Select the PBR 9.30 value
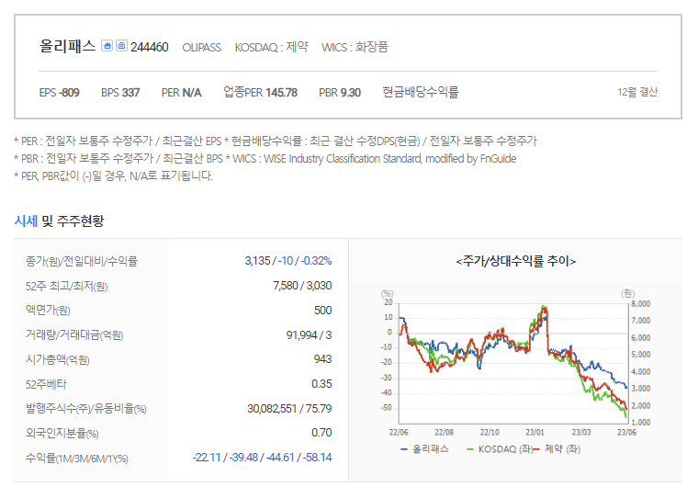Viewport: 687px width, 487px height. [340, 93]
